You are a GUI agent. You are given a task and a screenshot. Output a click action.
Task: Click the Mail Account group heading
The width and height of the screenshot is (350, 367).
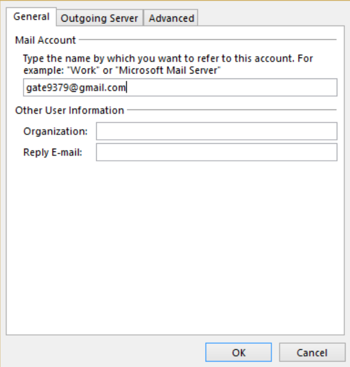[x=45, y=40]
